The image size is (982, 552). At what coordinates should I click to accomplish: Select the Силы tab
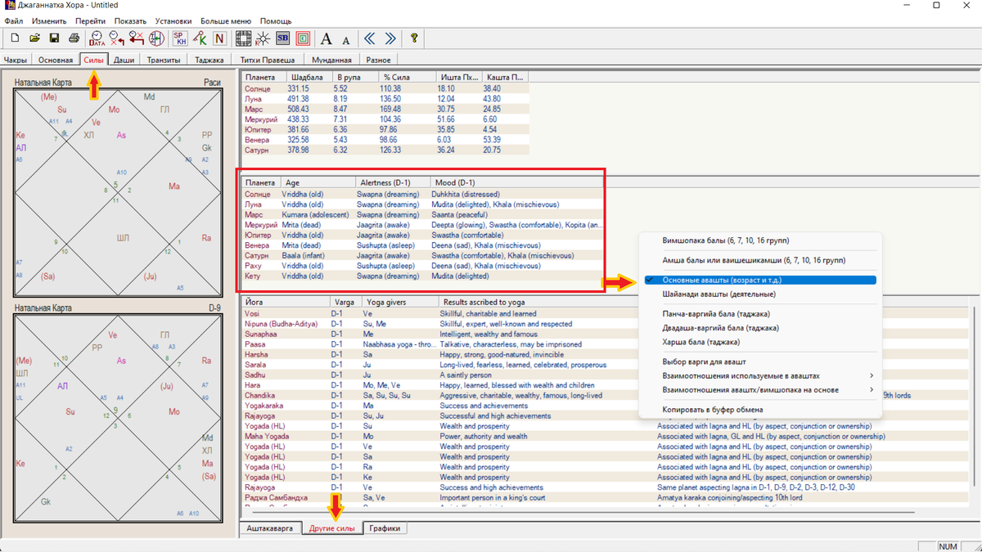pyautogui.click(x=94, y=60)
